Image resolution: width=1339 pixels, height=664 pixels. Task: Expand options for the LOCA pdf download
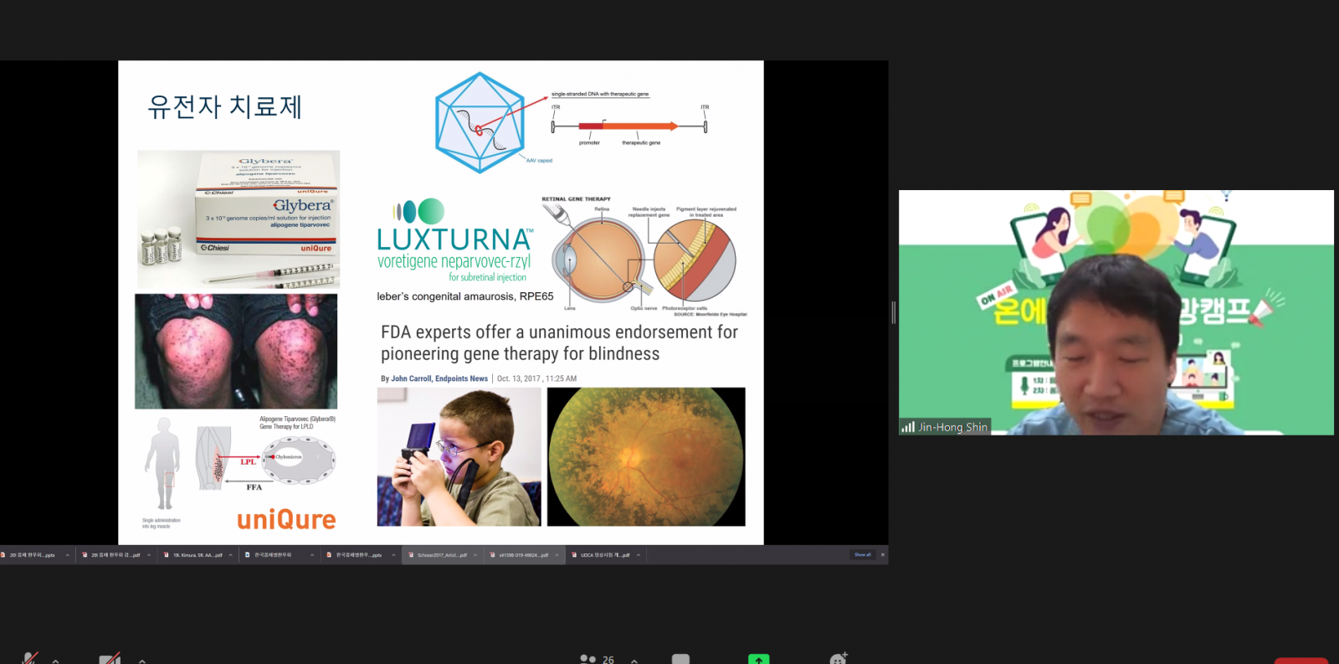[x=639, y=554]
